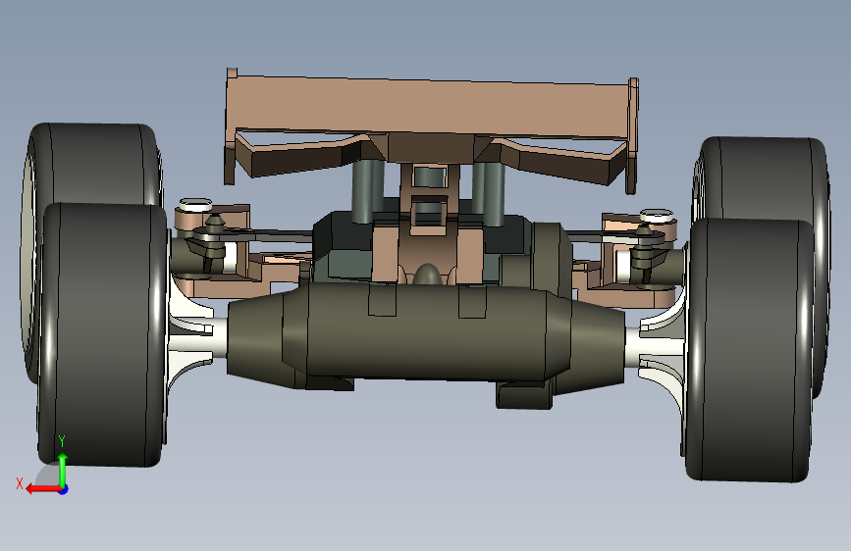Click the green Y axis arrow of triad
Image resolution: width=851 pixels, height=551 pixels.
pos(63,469)
